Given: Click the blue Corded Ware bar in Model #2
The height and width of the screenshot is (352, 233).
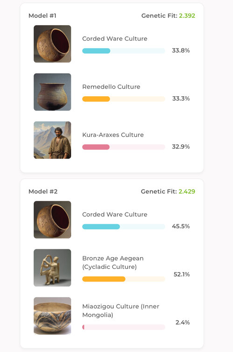Looking at the screenshot, I should [x=123, y=226].
